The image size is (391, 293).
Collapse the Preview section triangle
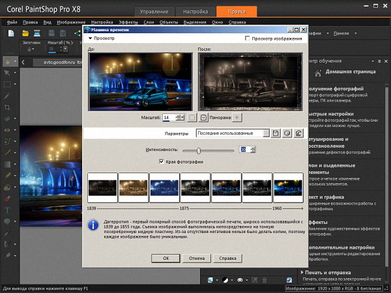(x=91, y=38)
